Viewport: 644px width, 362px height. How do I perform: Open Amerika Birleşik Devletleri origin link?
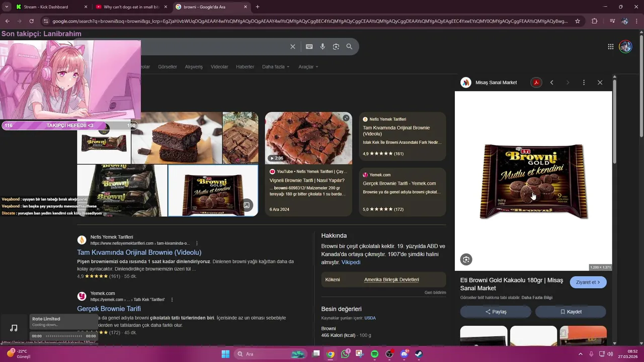click(391, 280)
